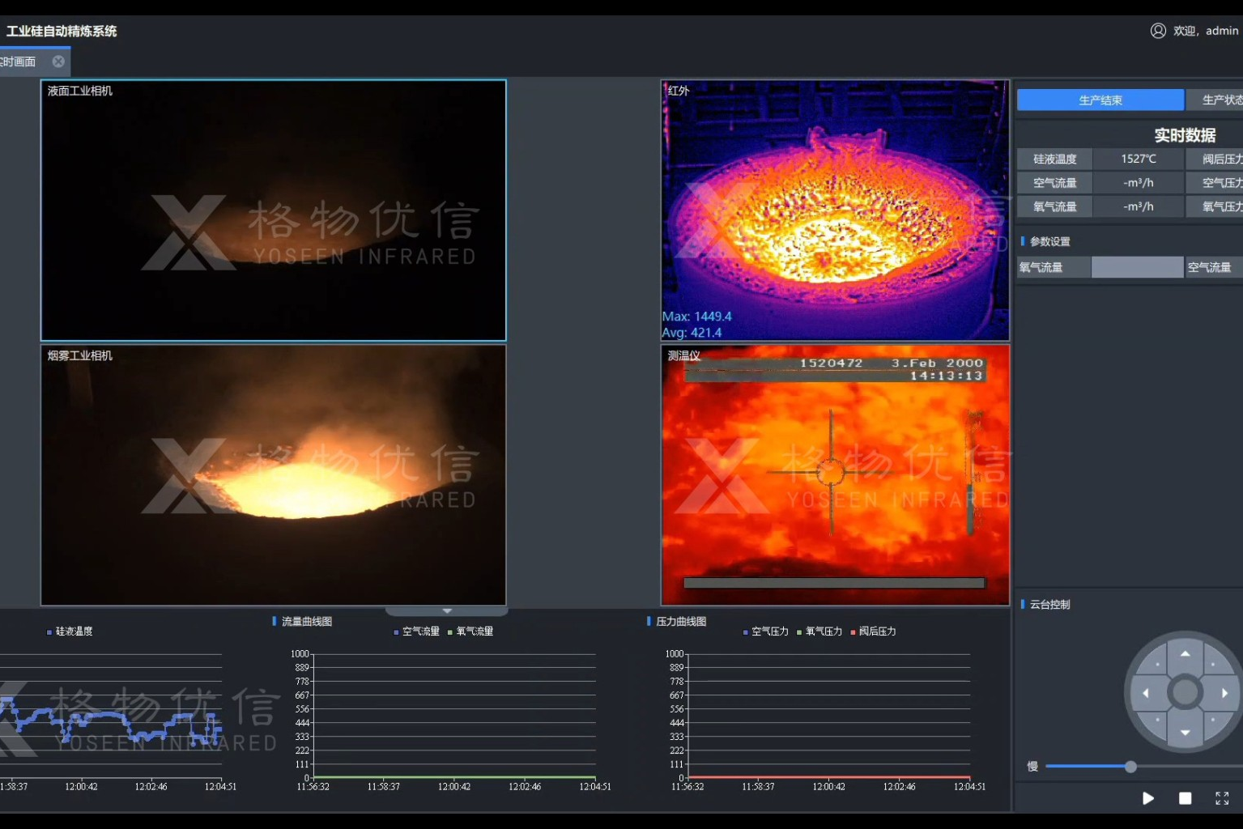1243x829 pixels.
Task: Select the 实时画面 tab
Action: tap(19, 62)
